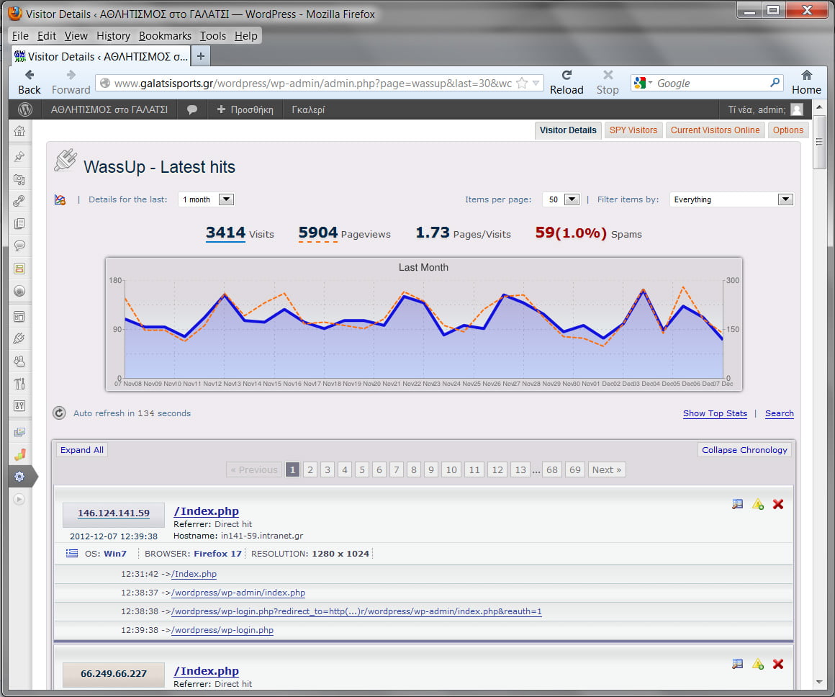Click the Search link
This screenshot has width=835, height=697.
coord(779,413)
